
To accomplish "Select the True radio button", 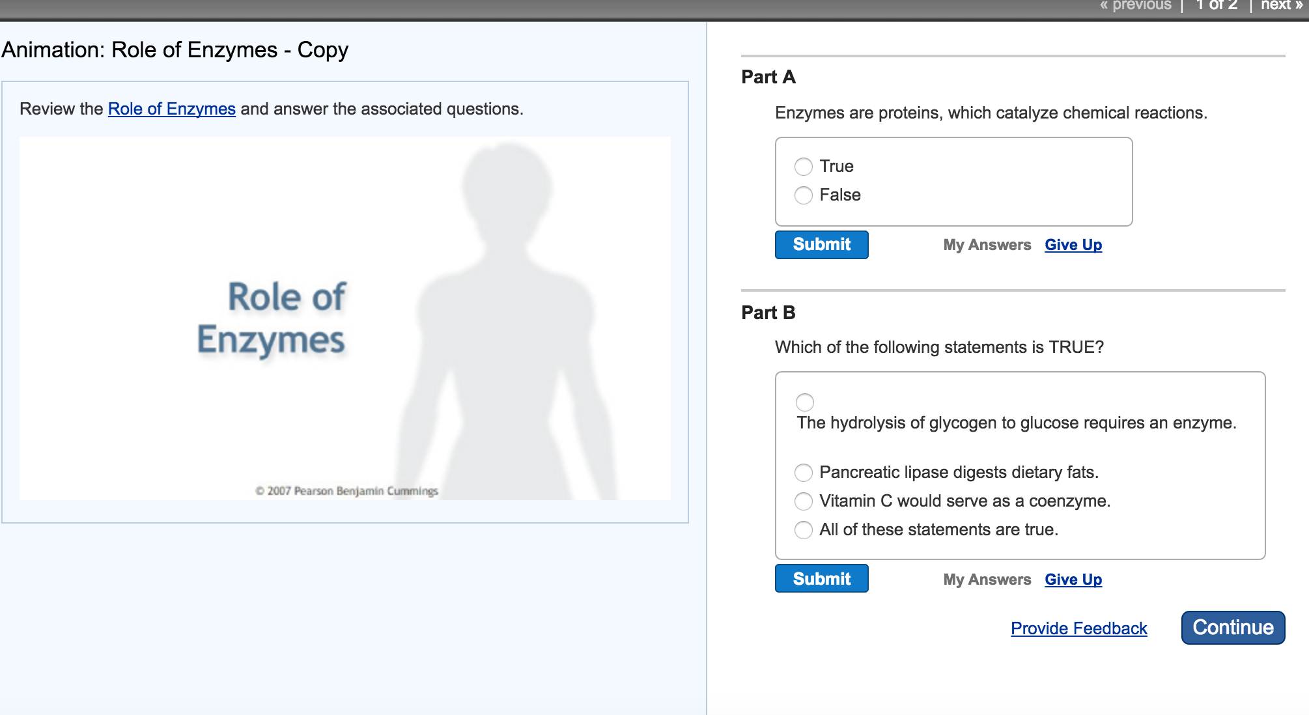I will 804,167.
